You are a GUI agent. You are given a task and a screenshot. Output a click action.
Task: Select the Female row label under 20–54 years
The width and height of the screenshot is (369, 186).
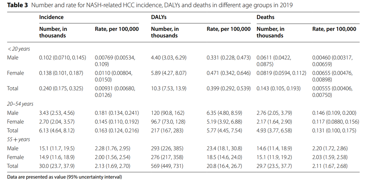click(15, 122)
